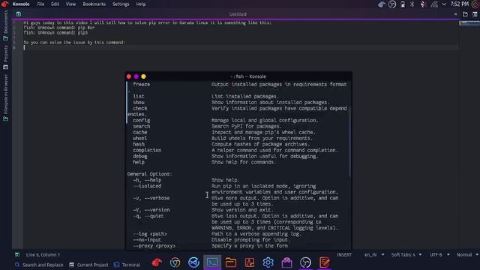Click 'So you can solve the issue' line in editor

(74, 43)
